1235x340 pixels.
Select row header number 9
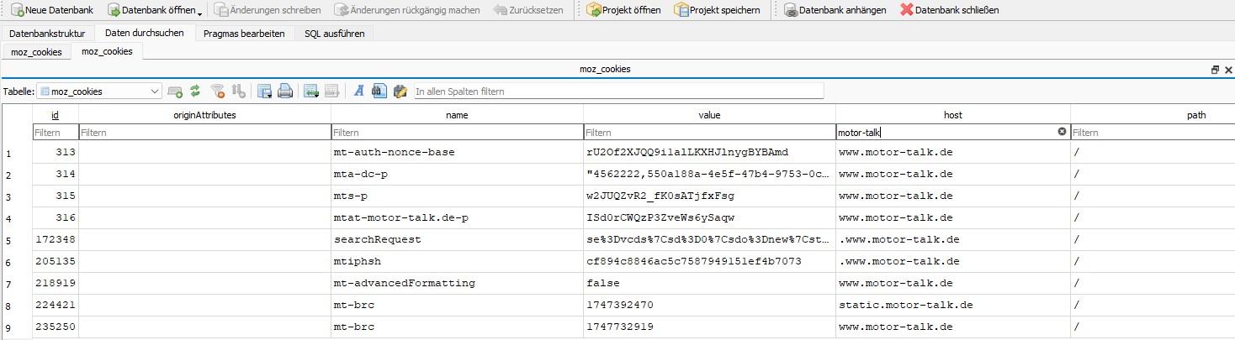tap(16, 327)
